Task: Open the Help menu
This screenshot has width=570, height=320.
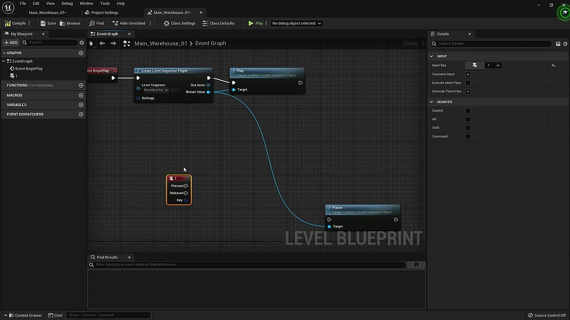Action: 121,4
